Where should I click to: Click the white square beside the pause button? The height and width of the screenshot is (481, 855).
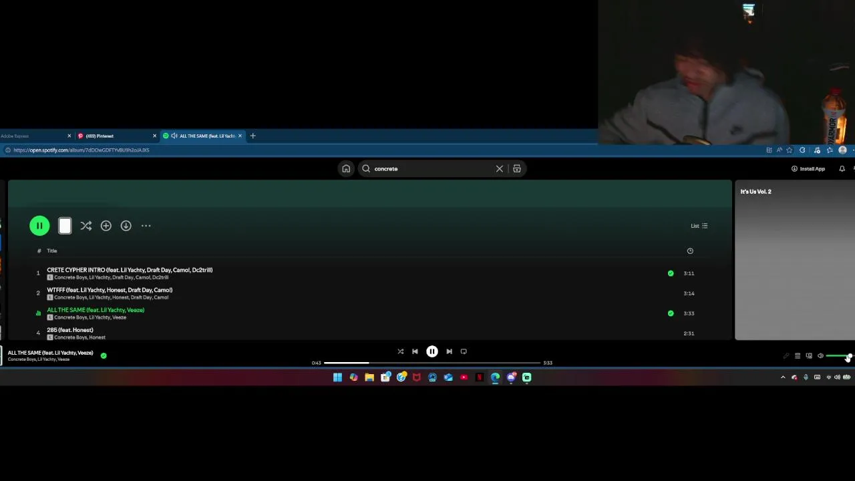[65, 226]
